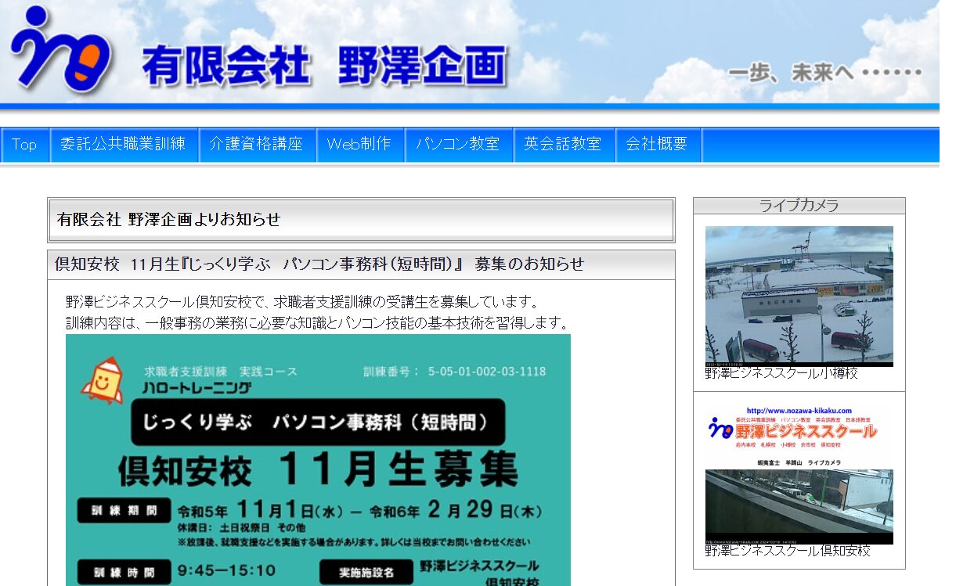The width and height of the screenshot is (974, 586).
Task: Click the ライブカメラ panel heading
Action: [799, 206]
